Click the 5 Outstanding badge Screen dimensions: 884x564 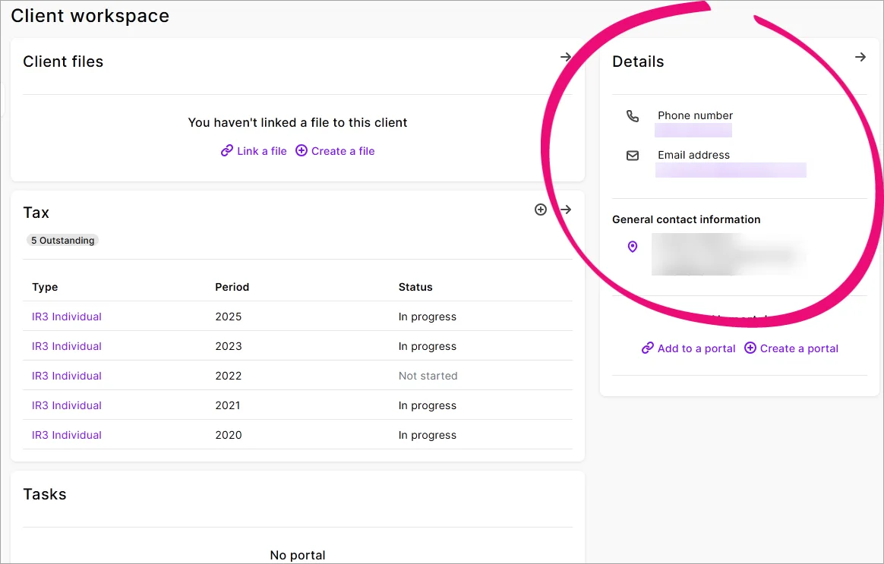[62, 240]
